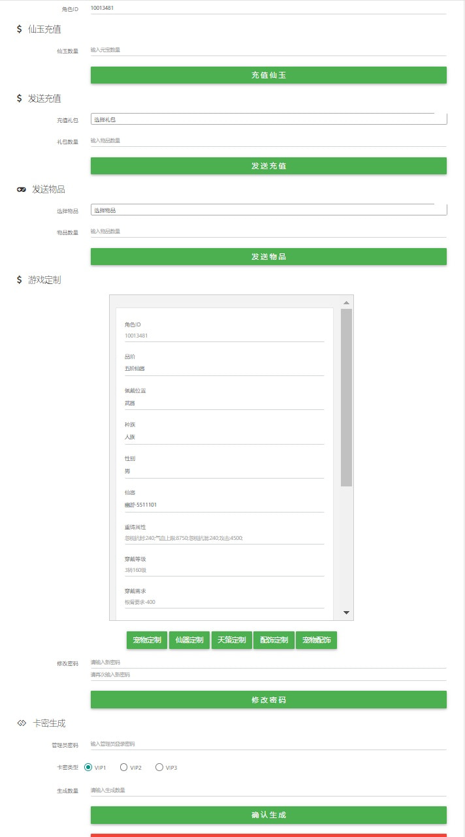
Task: Open the 选择物品 dropdown
Action: [x=268, y=210]
